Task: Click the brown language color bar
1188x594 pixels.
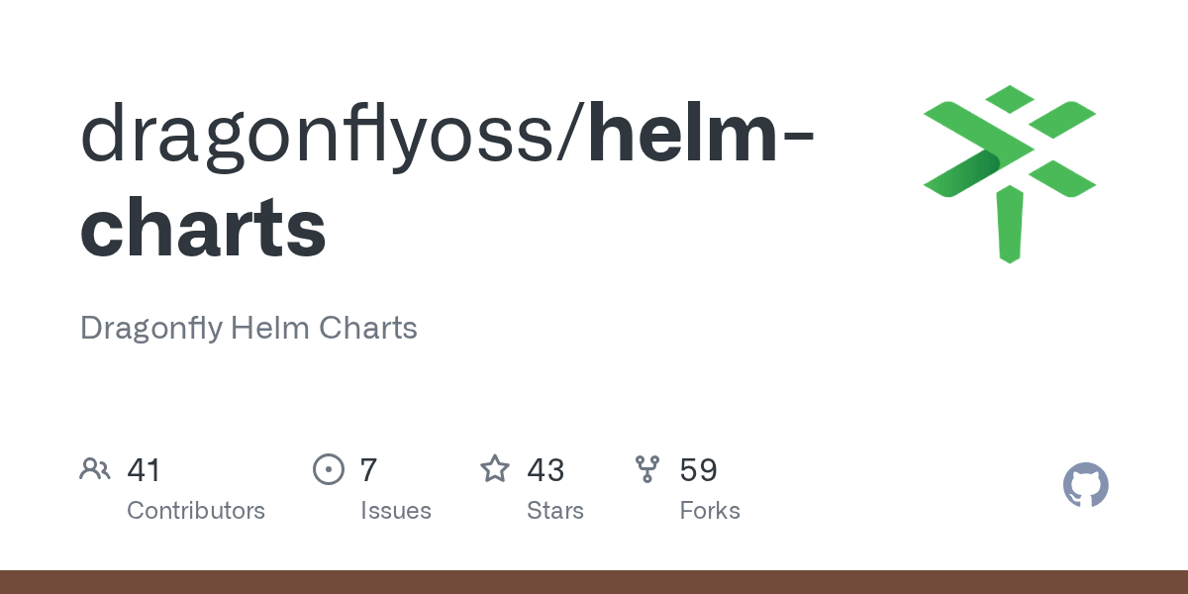Action: tap(594, 582)
